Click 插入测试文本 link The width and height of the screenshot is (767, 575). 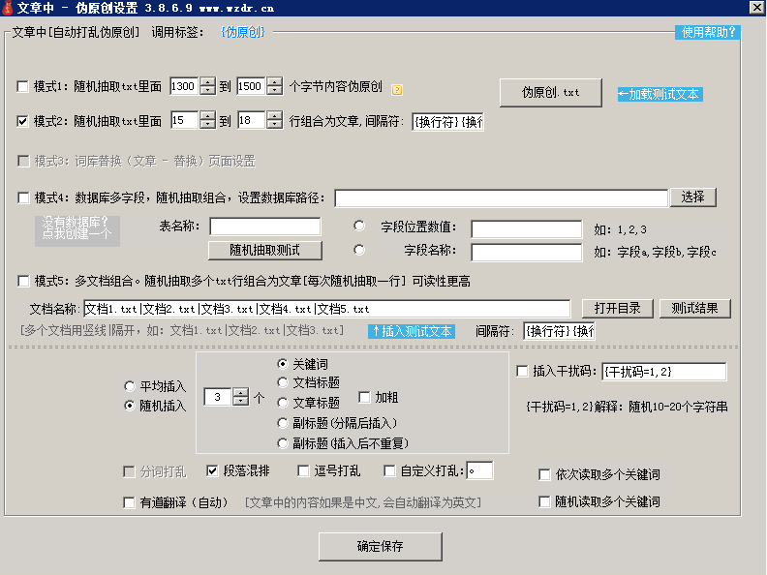tap(412, 331)
